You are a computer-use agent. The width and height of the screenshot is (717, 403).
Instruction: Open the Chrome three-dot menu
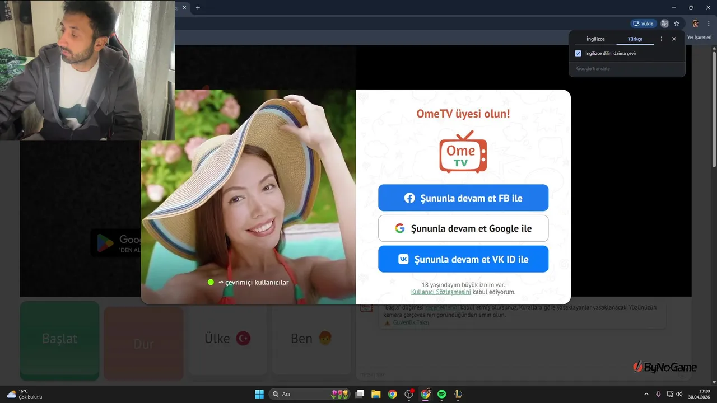pos(709,24)
